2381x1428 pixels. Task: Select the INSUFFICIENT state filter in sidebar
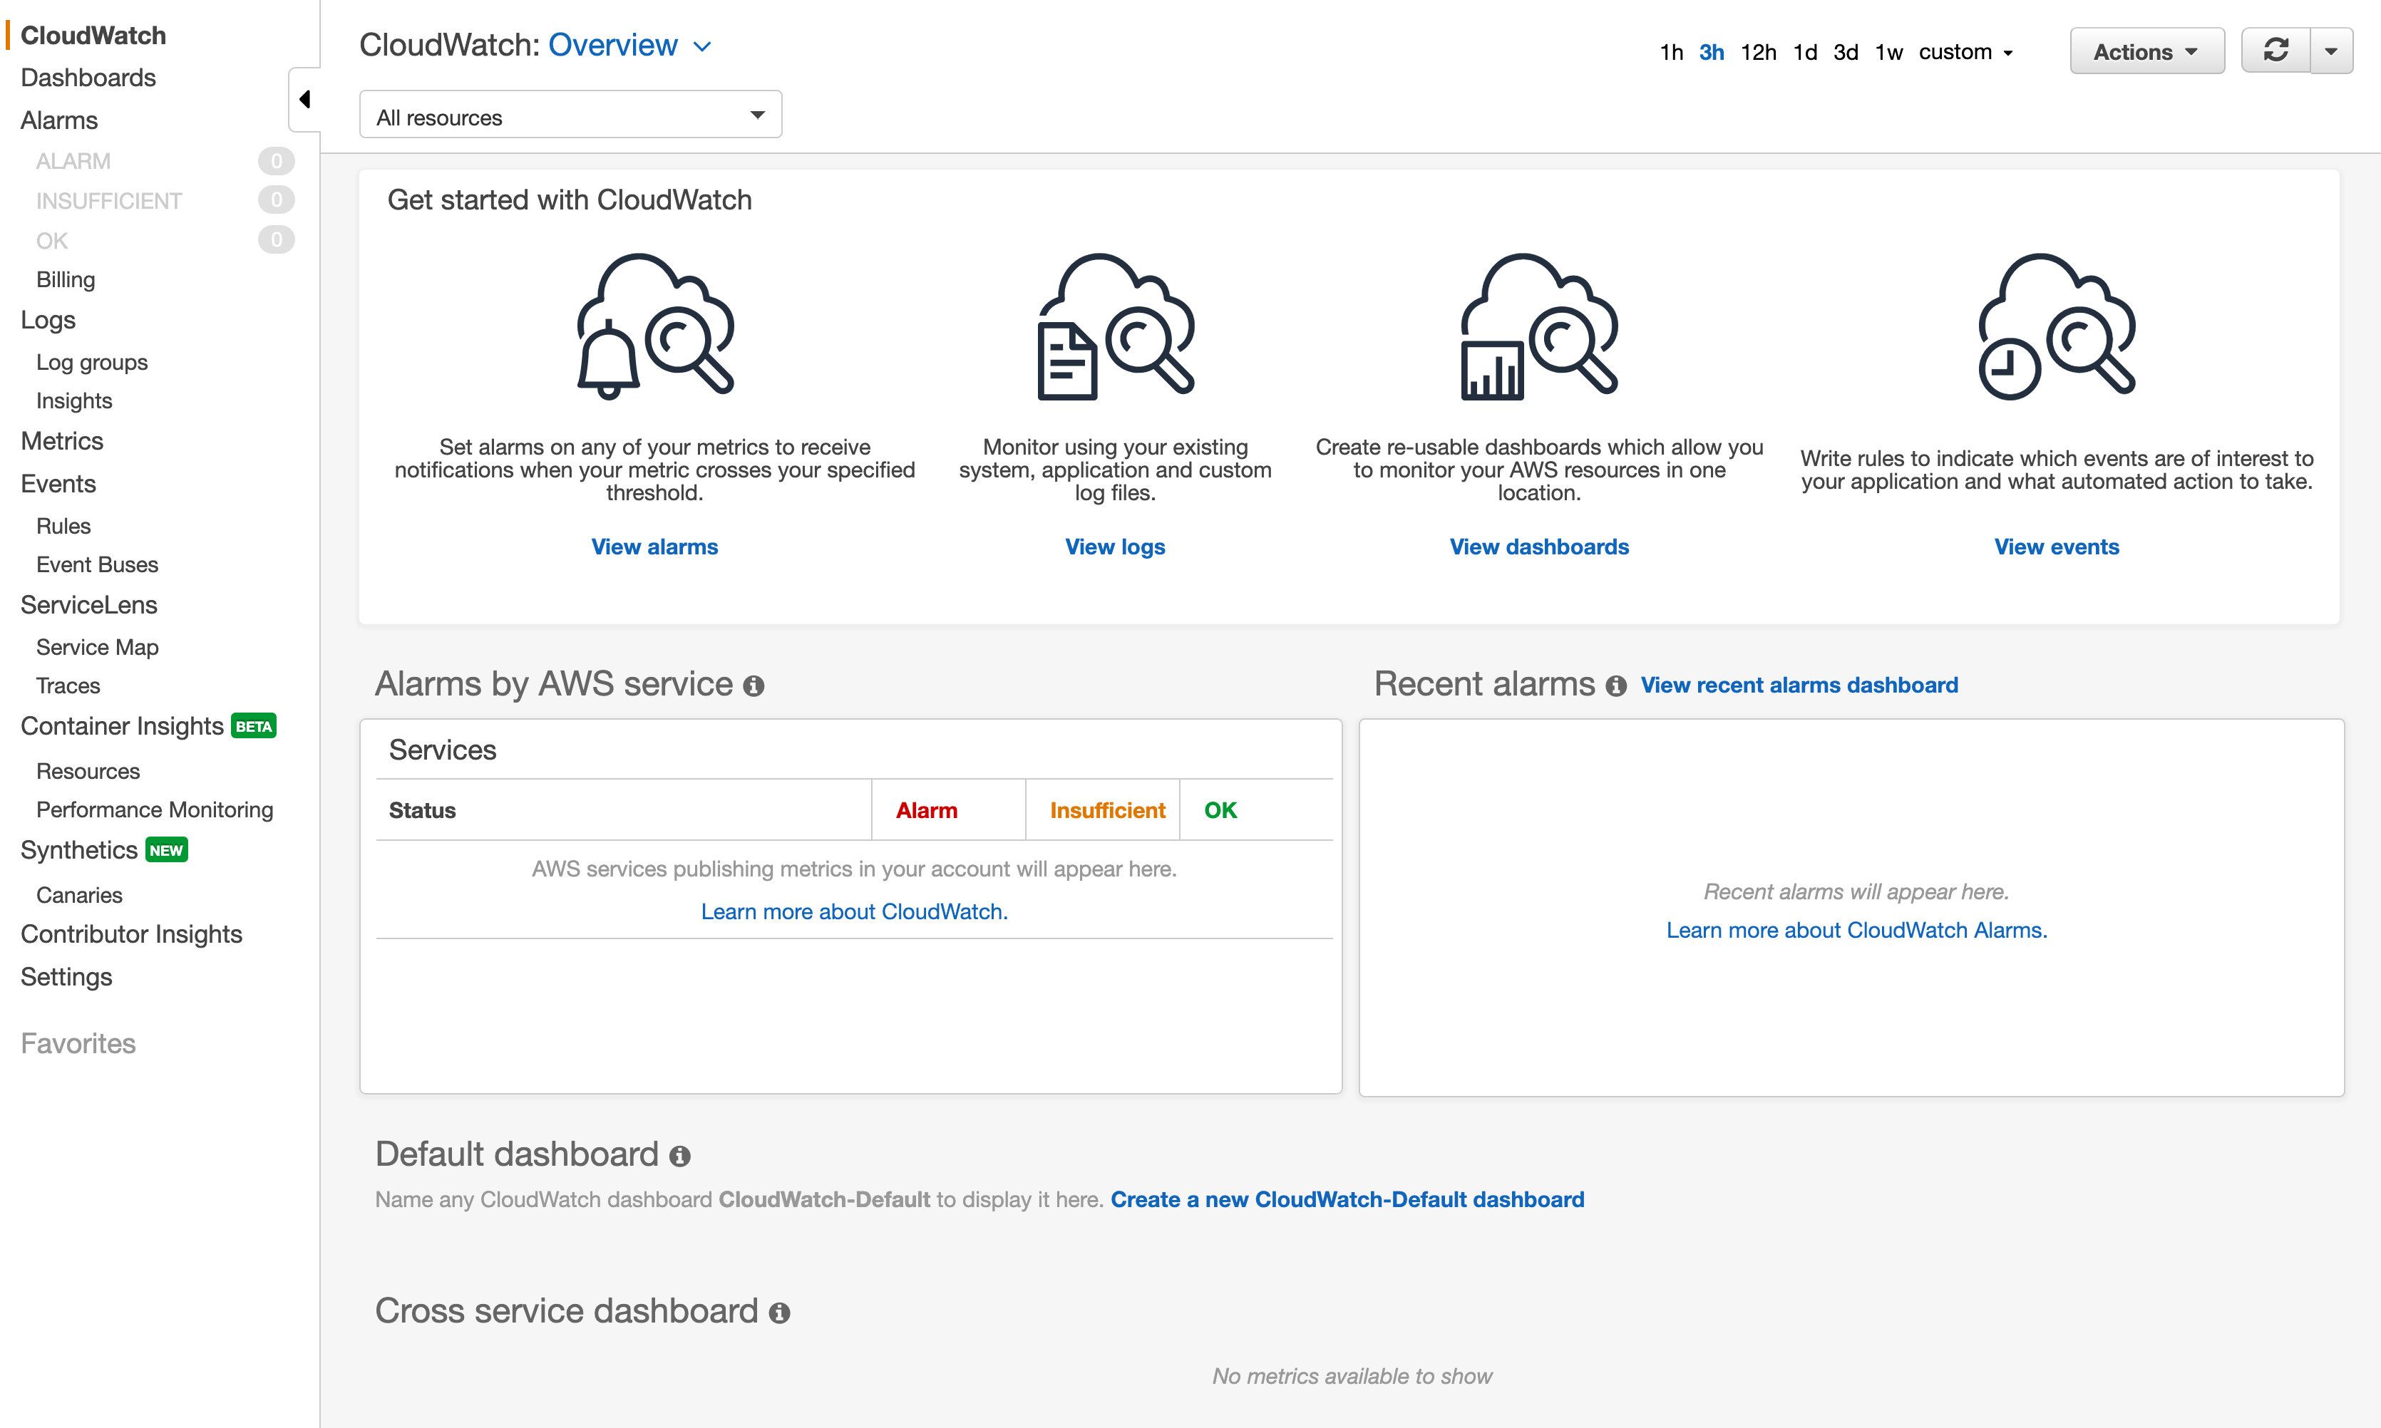pyautogui.click(x=109, y=201)
